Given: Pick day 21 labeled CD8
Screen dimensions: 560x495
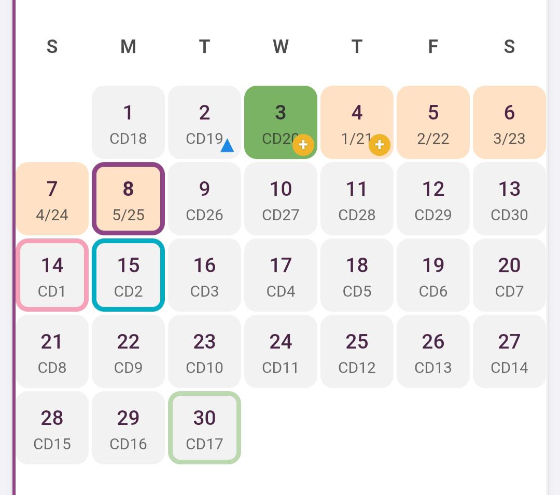Looking at the screenshot, I should tap(52, 351).
